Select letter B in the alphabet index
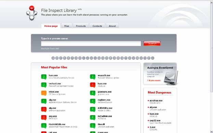 (x=57, y=58)
